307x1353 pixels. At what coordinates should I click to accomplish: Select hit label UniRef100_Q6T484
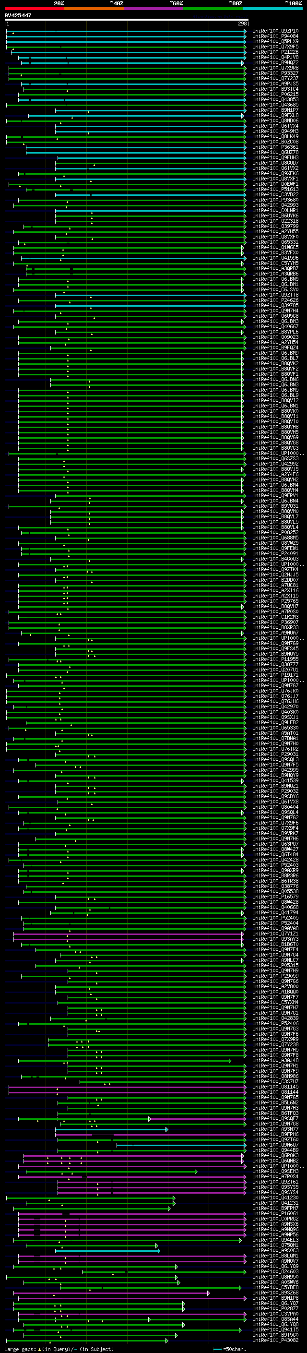[275, 854]
